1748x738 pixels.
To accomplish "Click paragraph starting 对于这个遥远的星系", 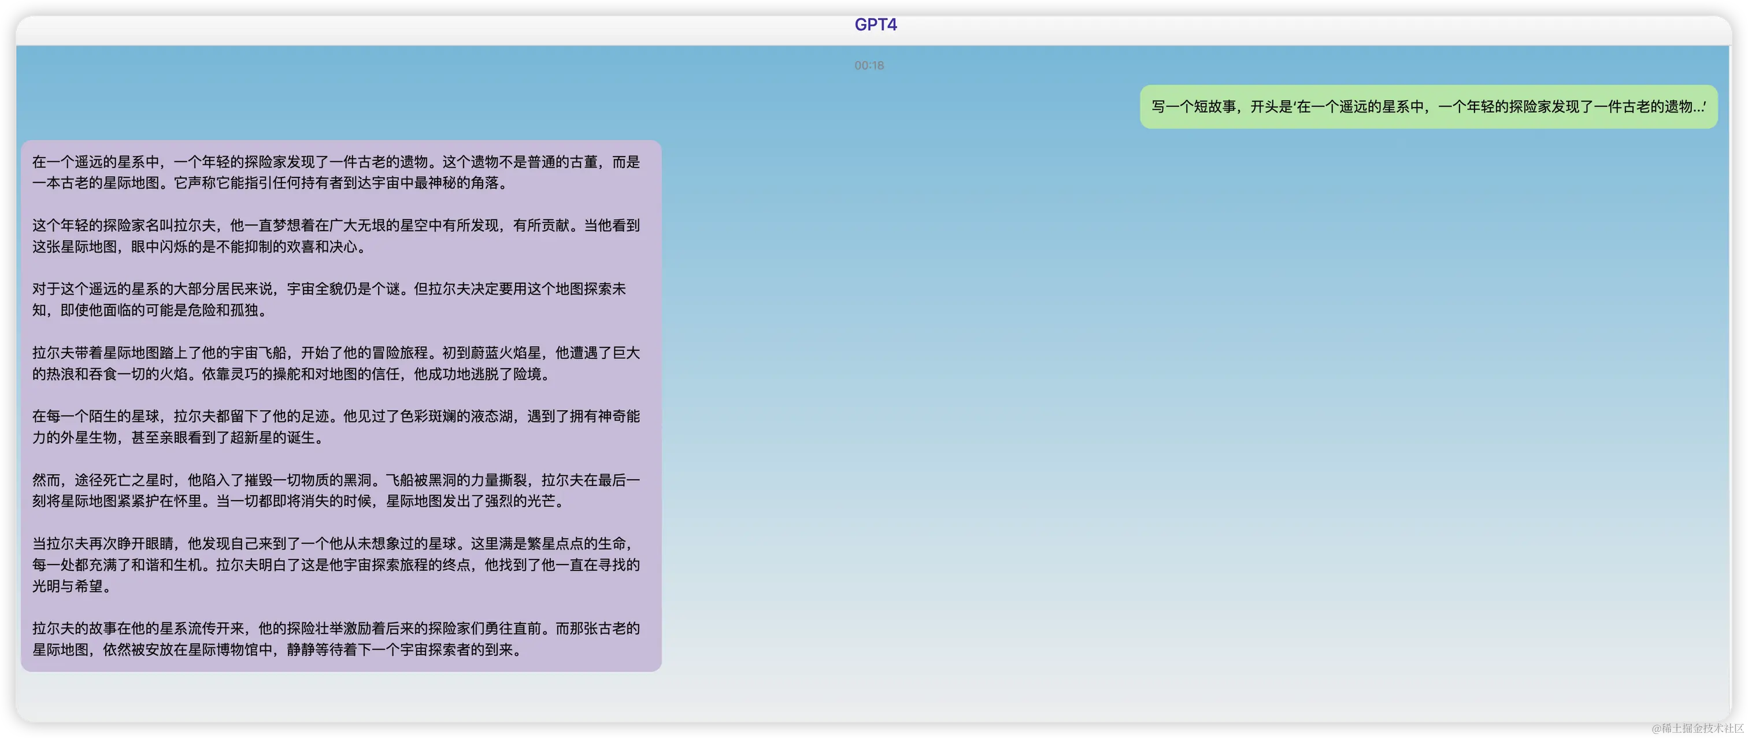I will click(329, 289).
